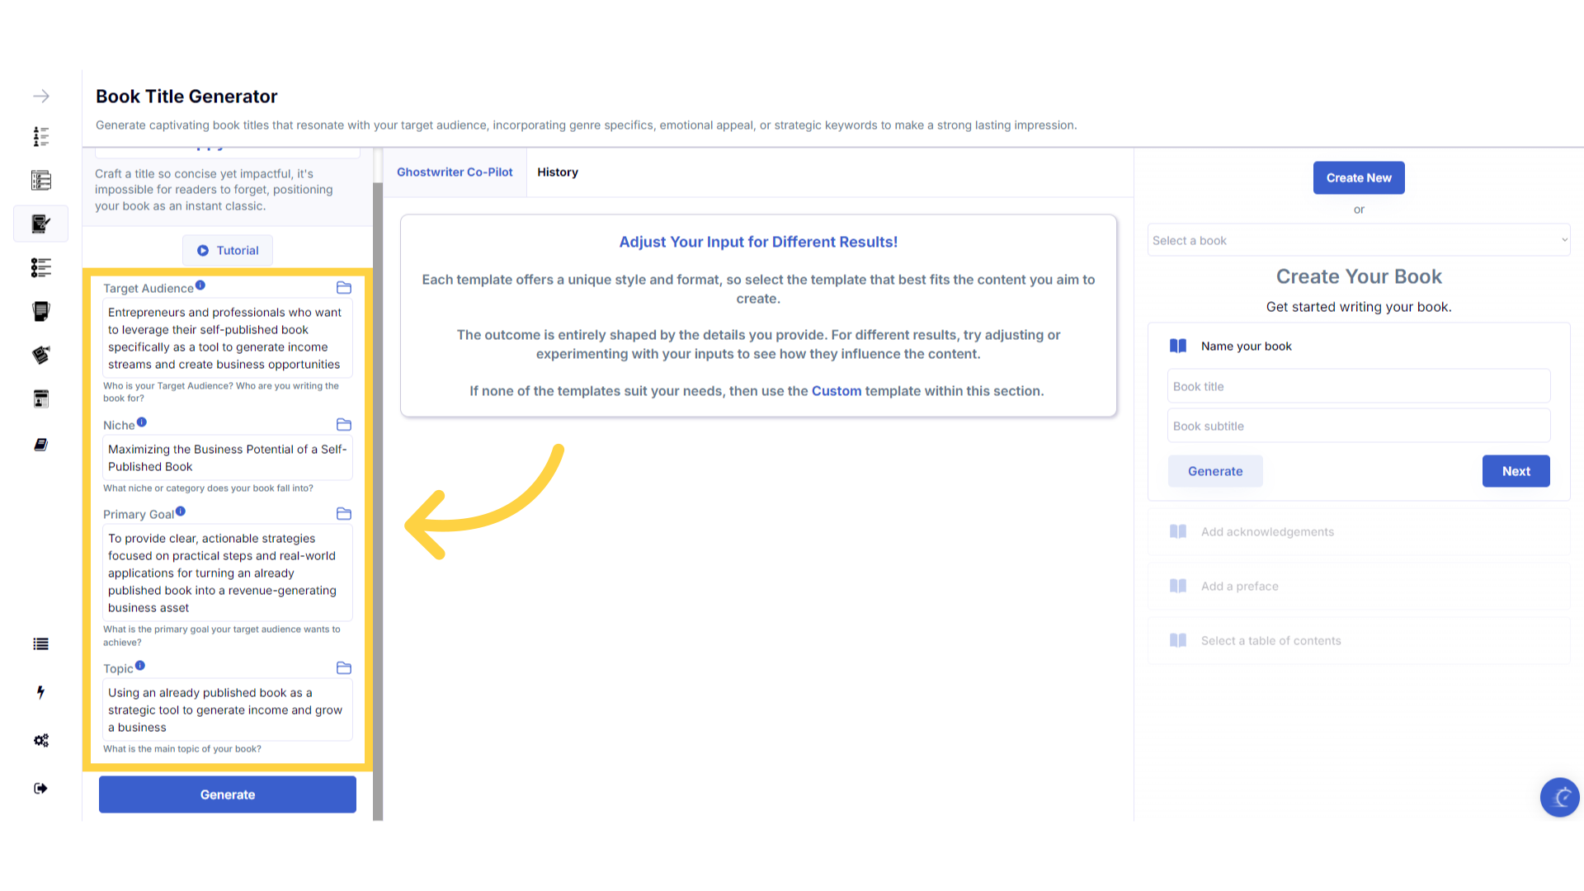Image resolution: width=1584 pixels, height=891 pixels.
Task: Open folder icon next to Target Audience
Action: (344, 288)
